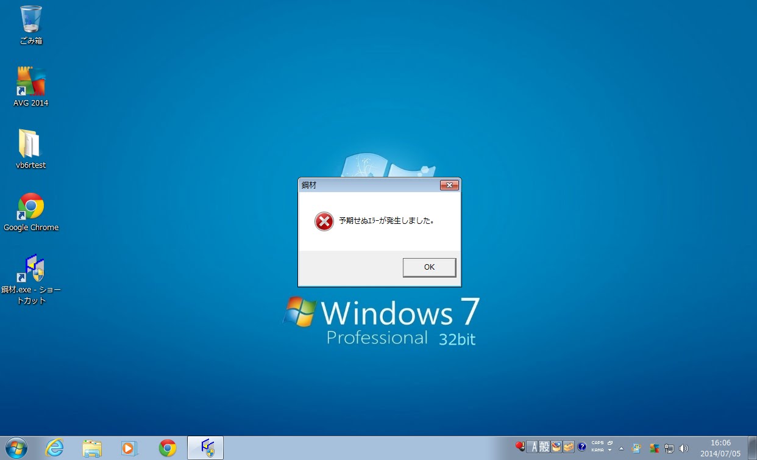Select the 鋼材.exe shortcut on the desktop
Image resolution: width=757 pixels, height=460 pixels.
coord(31,279)
